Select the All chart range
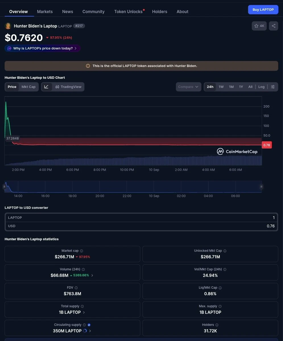This screenshot has height=341, width=283. pos(250,87)
